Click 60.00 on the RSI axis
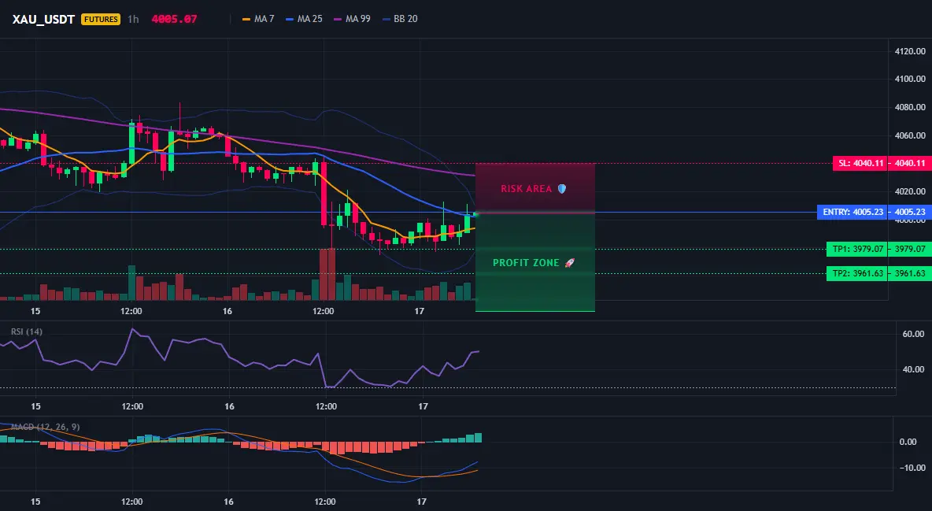The width and height of the screenshot is (932, 511). (x=913, y=335)
